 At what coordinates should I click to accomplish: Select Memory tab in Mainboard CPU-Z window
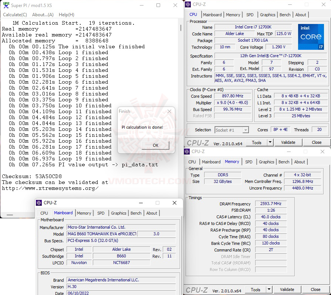tap(84, 213)
